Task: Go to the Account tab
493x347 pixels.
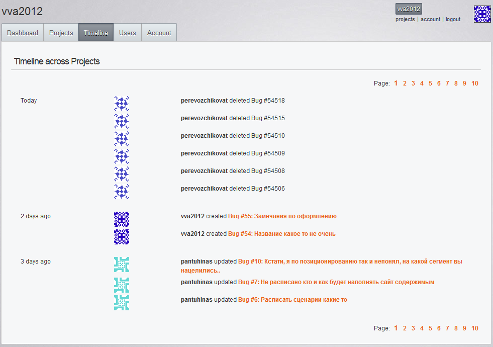Action: pos(159,33)
